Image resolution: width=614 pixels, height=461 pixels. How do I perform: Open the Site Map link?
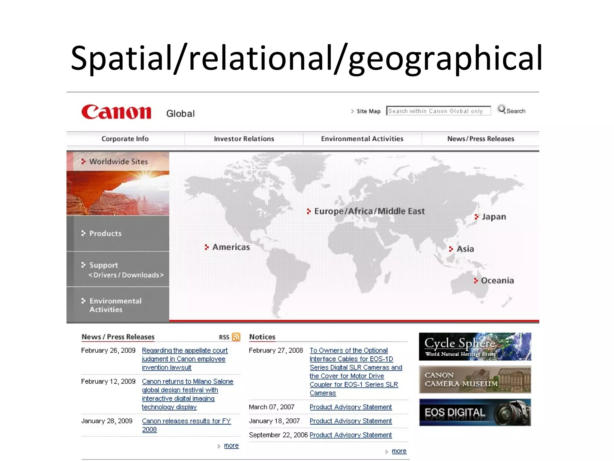click(x=368, y=111)
